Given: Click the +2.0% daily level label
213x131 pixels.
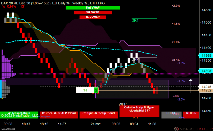Looking at the screenshot, I should pyautogui.click(x=176, y=6).
